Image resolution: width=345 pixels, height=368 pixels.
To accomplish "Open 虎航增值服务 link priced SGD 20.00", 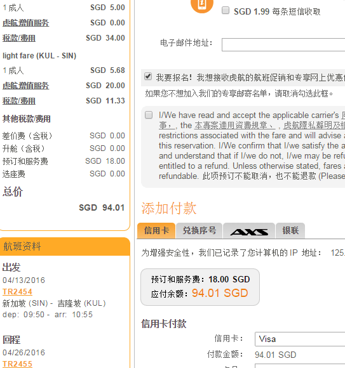I will tap(26, 86).
